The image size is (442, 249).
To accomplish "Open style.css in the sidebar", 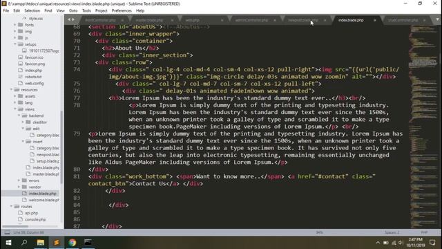I will point(36,19).
